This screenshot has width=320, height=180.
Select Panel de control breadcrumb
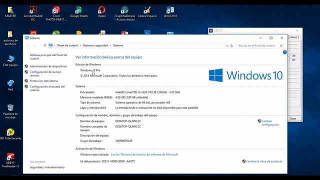point(67,45)
